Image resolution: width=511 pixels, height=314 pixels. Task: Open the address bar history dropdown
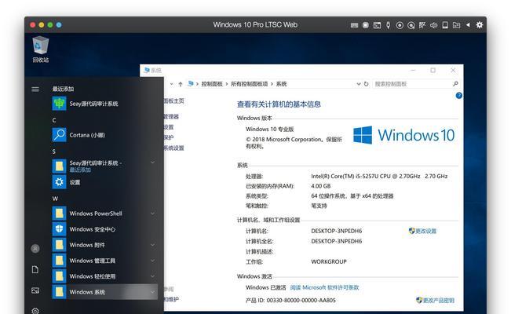point(359,84)
